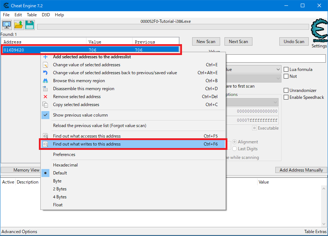Screen dimensions: 328x236
Task: Select address row 016D9620
Action: [90, 50]
